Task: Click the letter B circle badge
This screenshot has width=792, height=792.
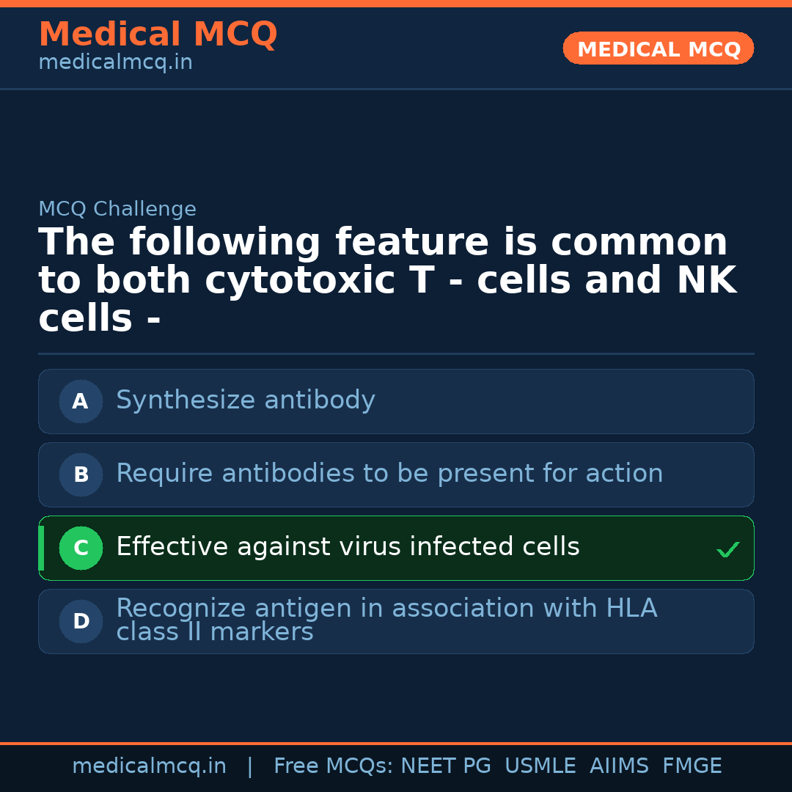Action: coord(81,475)
